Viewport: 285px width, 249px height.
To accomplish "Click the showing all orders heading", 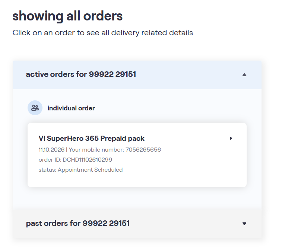I will coord(67,16).
